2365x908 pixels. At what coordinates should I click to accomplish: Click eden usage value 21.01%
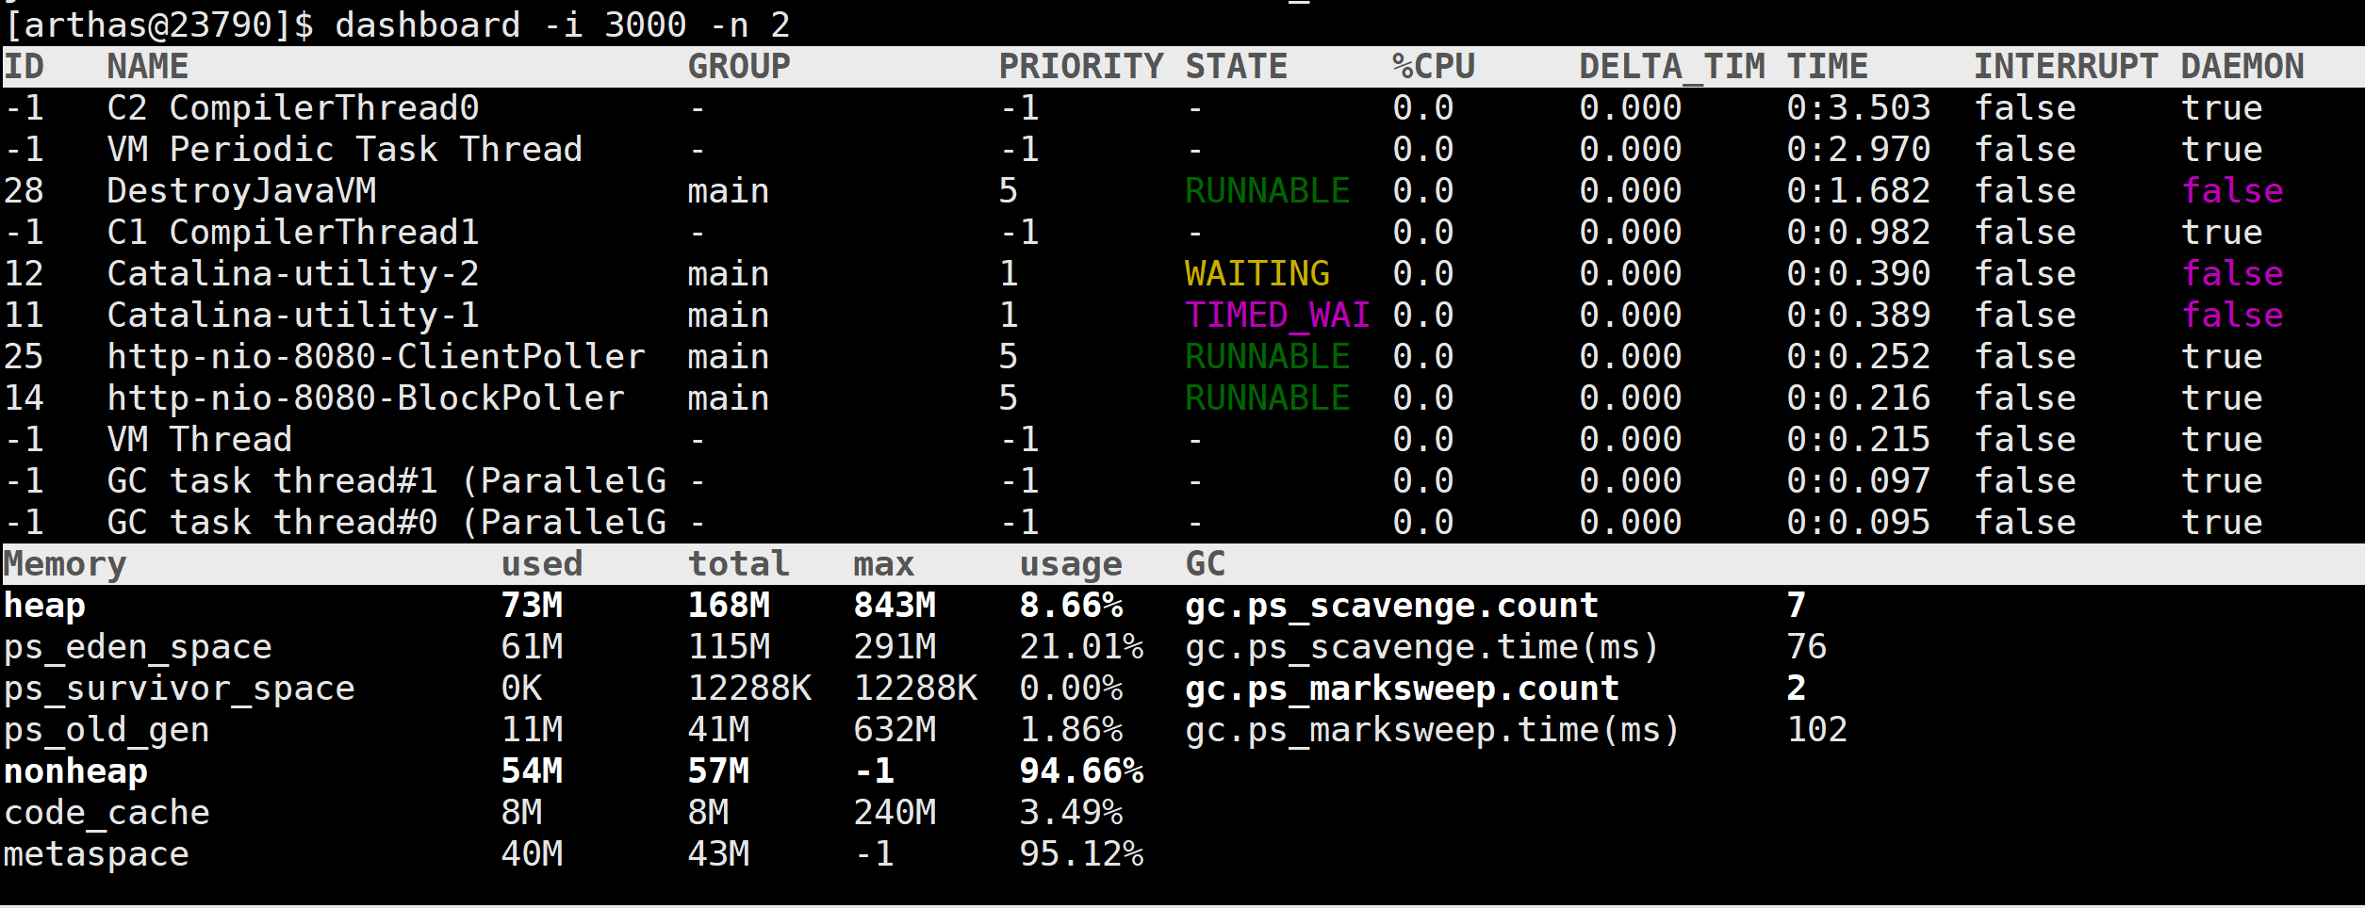pos(1081,646)
